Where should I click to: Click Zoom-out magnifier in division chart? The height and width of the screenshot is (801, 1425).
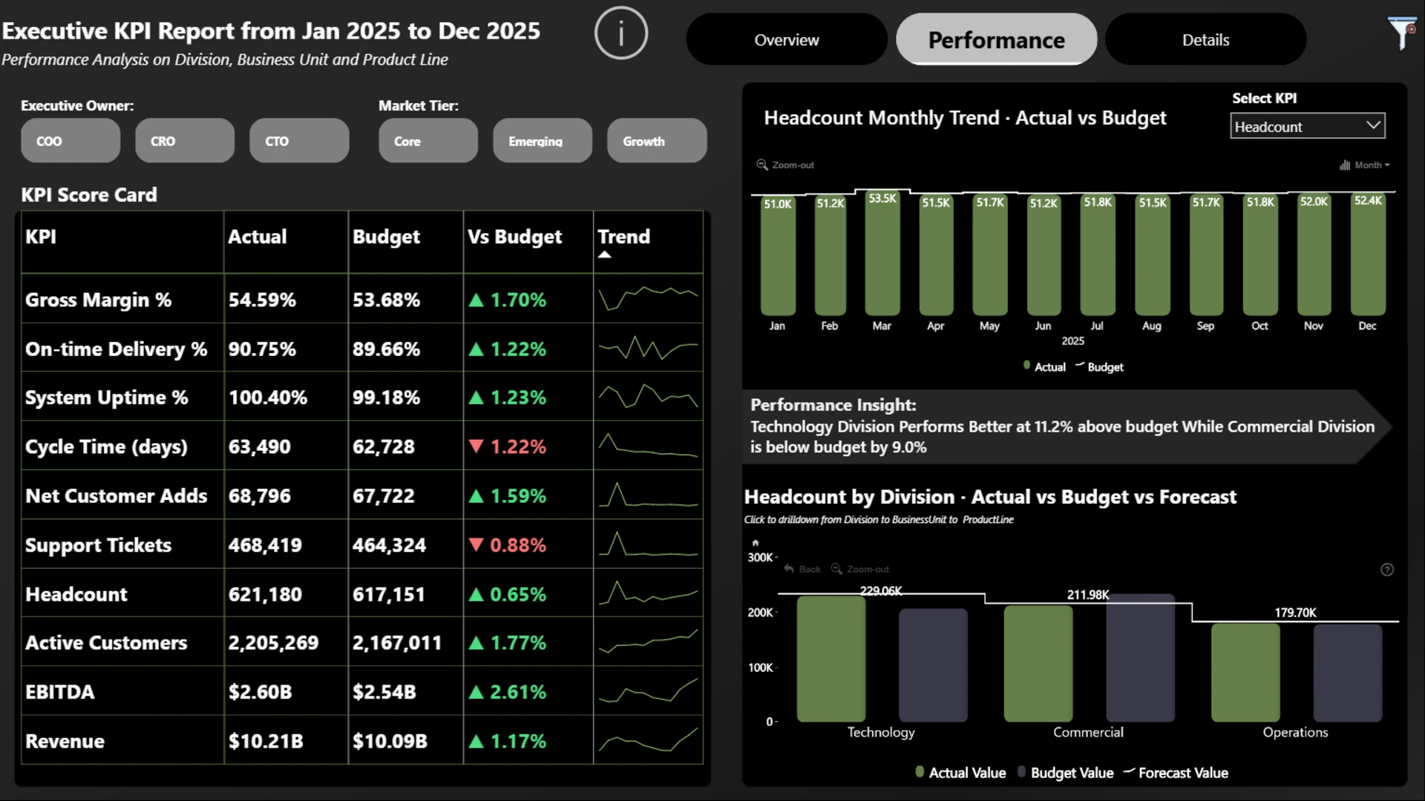836,569
